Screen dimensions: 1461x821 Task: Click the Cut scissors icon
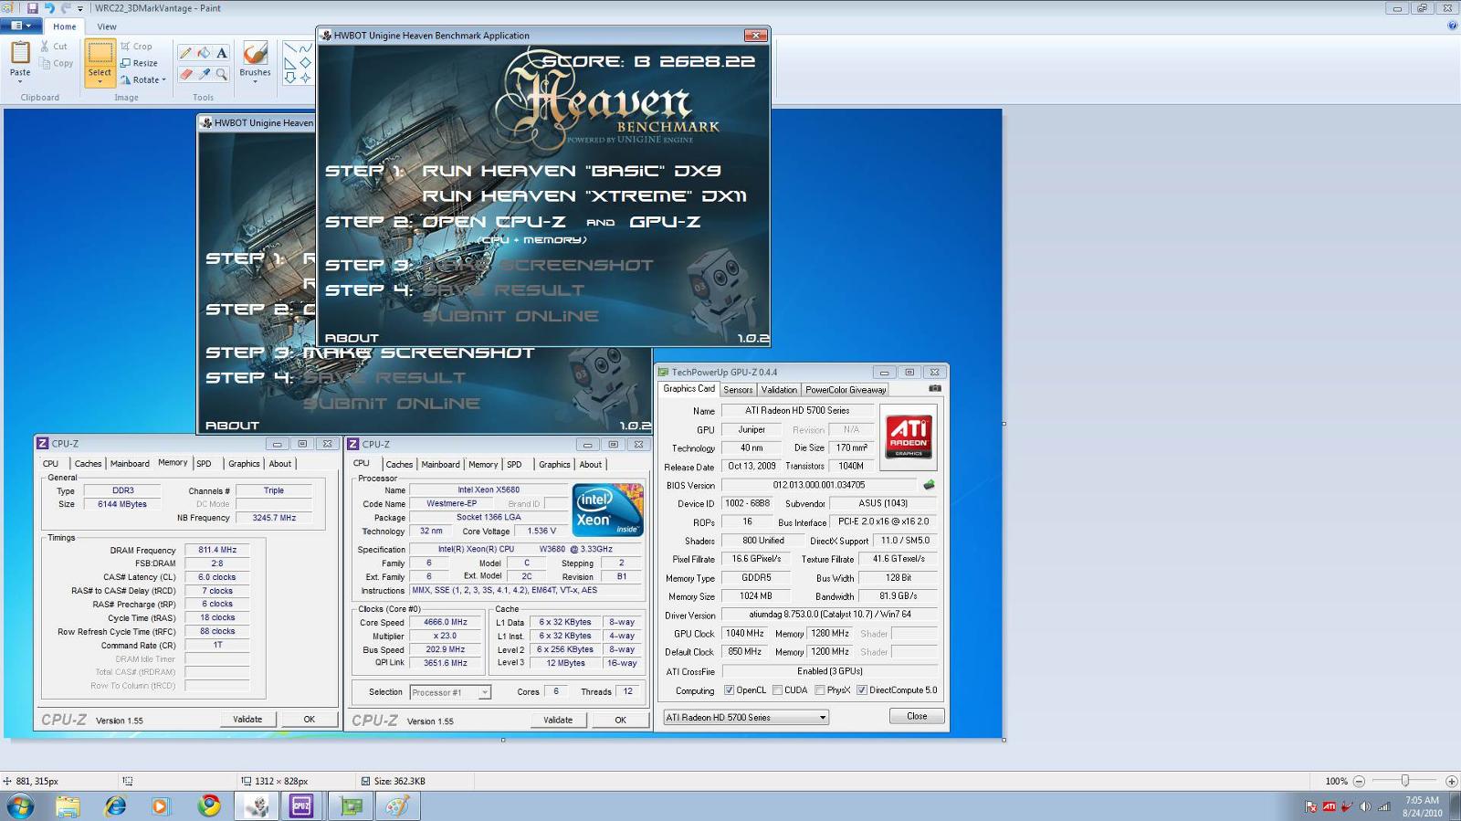click(45, 46)
